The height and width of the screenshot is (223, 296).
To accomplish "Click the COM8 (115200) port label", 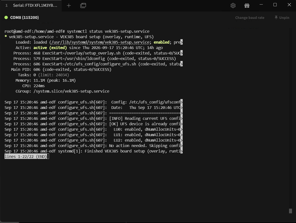I will pos(24,17).
